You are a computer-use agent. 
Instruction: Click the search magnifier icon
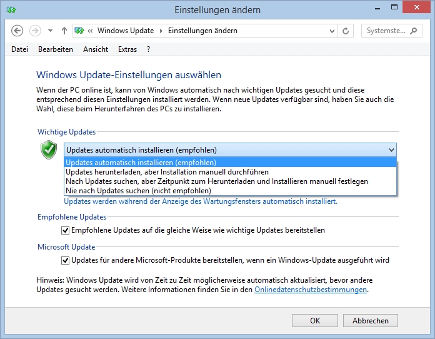(x=413, y=31)
